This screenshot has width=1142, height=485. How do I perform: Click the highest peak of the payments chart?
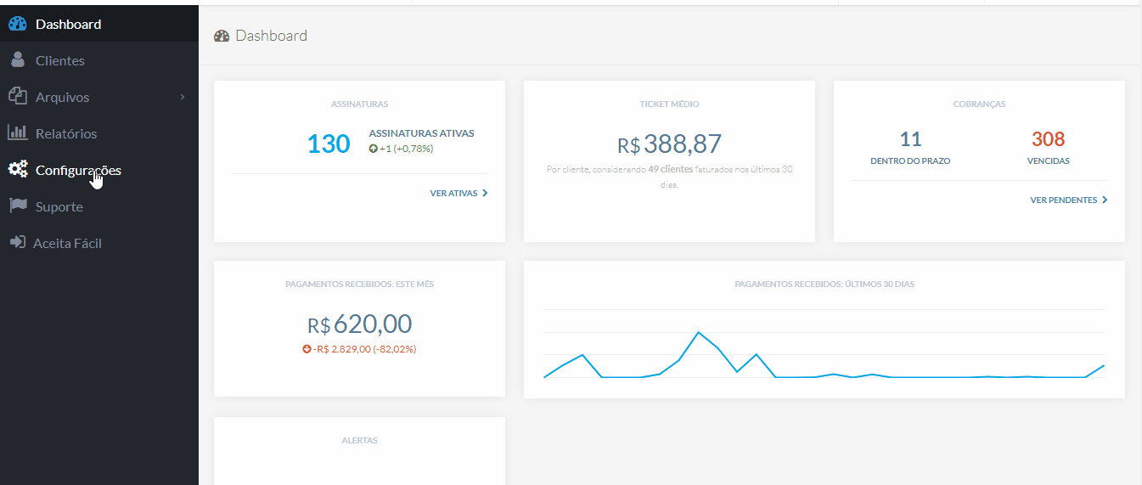698,332
